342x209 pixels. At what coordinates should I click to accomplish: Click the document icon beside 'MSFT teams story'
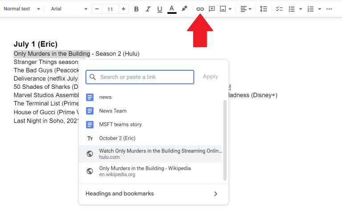pos(90,125)
